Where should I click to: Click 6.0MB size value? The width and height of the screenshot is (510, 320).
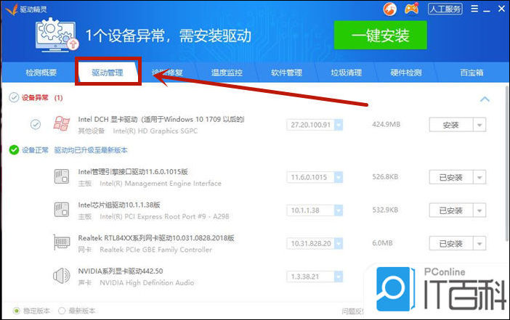(382, 243)
